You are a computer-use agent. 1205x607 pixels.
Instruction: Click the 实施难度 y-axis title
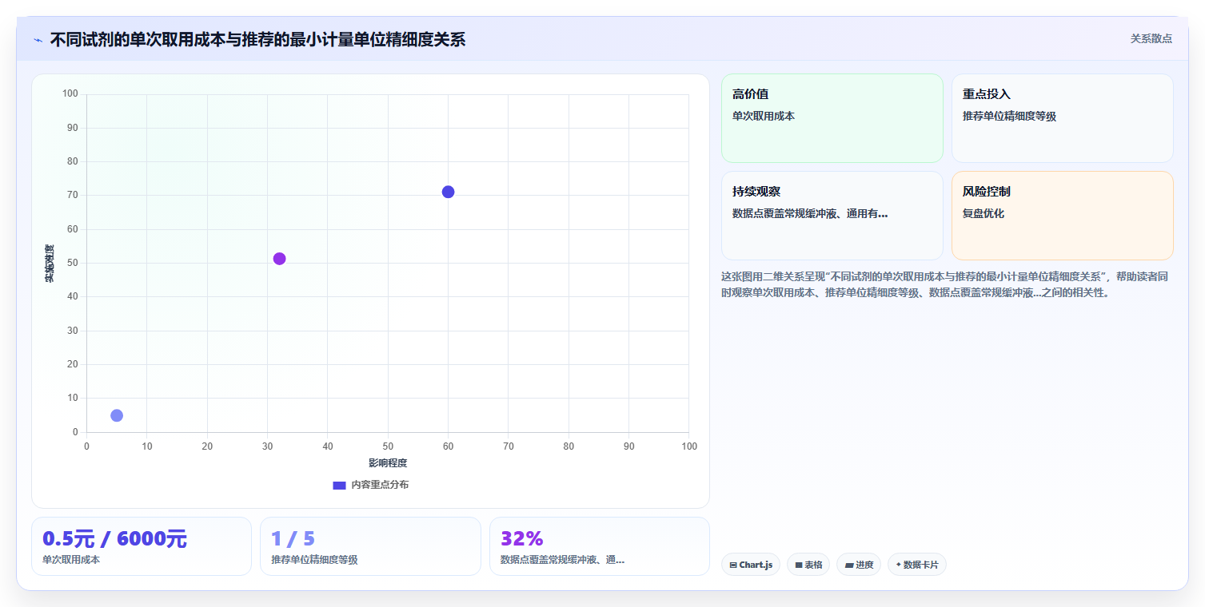click(50, 264)
